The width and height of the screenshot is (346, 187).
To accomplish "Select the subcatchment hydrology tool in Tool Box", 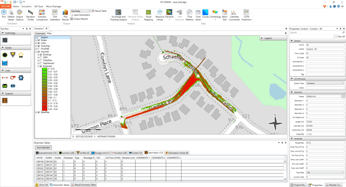I will [5, 40].
